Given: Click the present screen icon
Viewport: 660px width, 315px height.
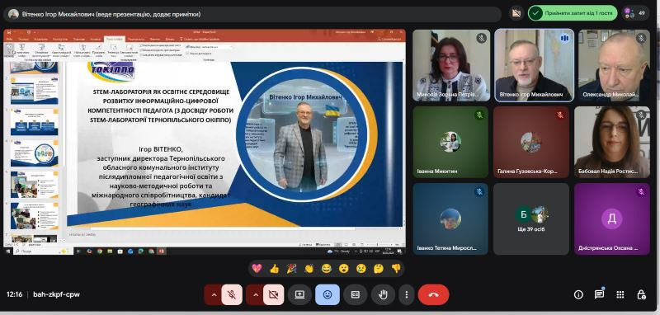Looking at the screenshot, I should [299, 295].
